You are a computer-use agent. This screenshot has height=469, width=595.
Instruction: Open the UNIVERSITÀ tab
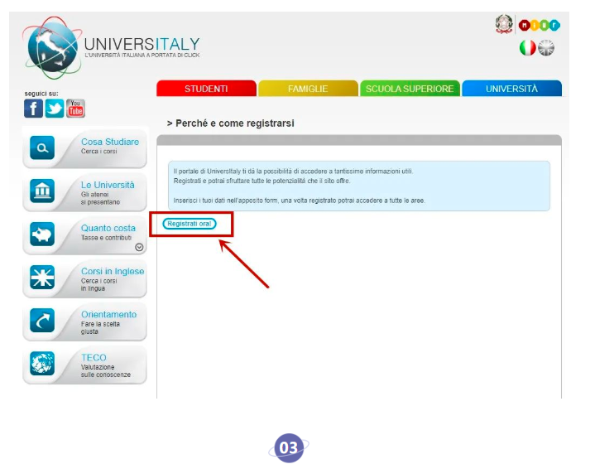pyautogui.click(x=511, y=89)
